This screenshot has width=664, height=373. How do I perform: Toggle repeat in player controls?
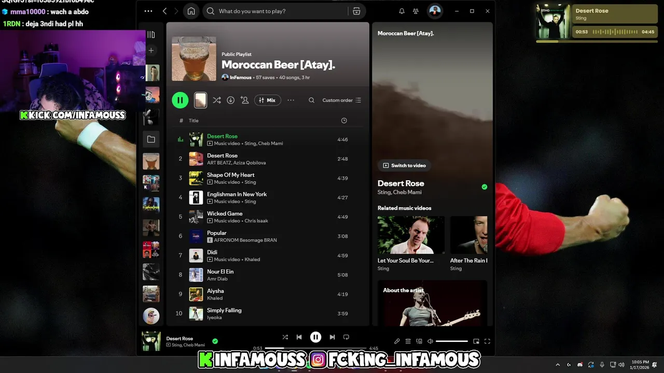point(346,337)
